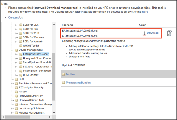Select UEMConnect tree node
Screen dimensions: 177x120
(x=31, y=75)
